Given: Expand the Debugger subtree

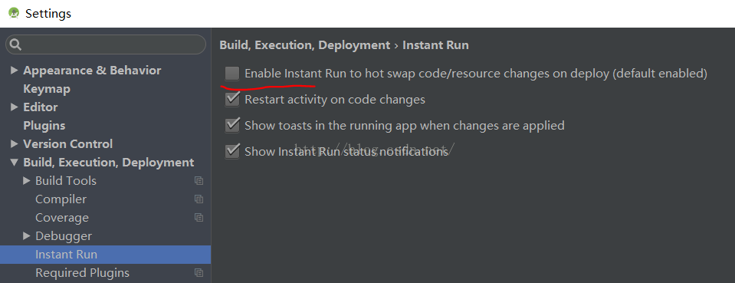Looking at the screenshot, I should [26, 235].
